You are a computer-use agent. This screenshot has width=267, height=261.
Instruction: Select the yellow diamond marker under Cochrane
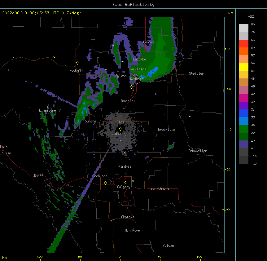pyautogui.click(x=105, y=183)
